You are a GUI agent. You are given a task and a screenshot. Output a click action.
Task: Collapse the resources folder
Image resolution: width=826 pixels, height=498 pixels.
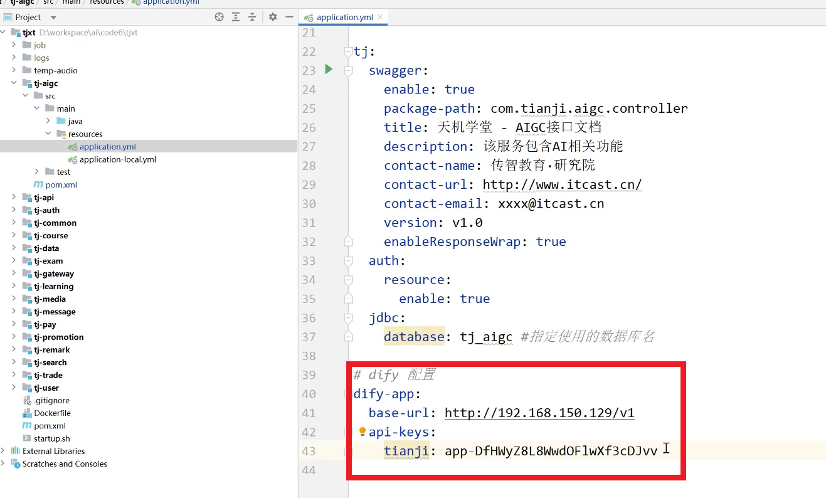click(x=48, y=134)
